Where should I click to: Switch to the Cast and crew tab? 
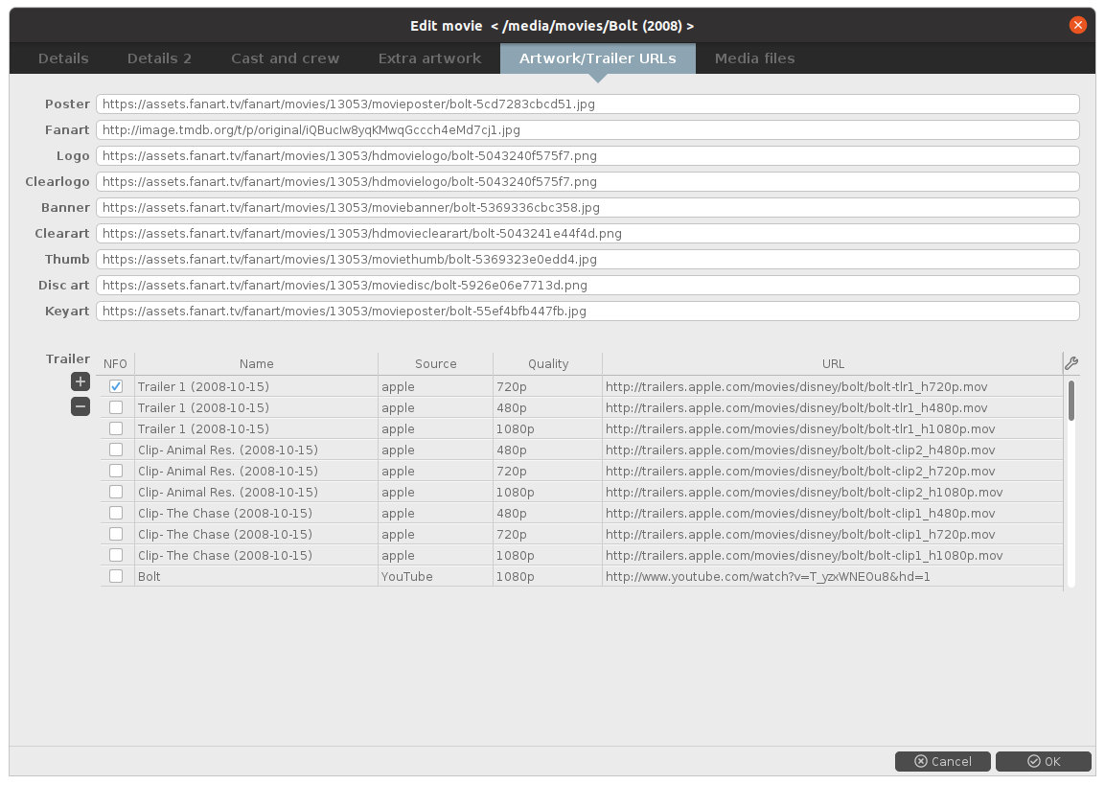(285, 58)
